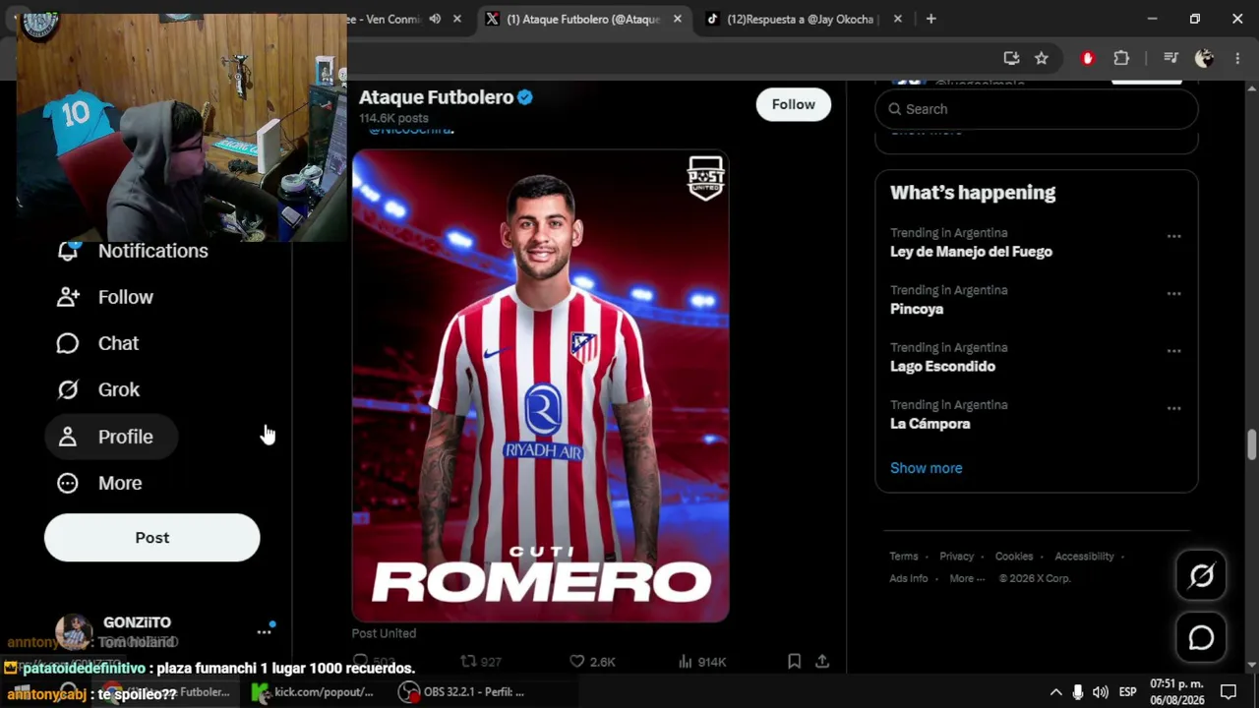Click the microphone icon in system tray
Viewport: 1259px width, 708px height.
(1078, 692)
